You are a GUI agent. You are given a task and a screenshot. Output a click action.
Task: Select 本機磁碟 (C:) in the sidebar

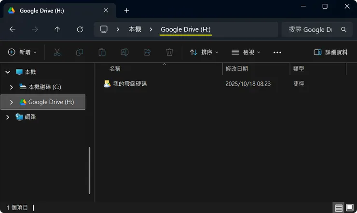point(45,87)
